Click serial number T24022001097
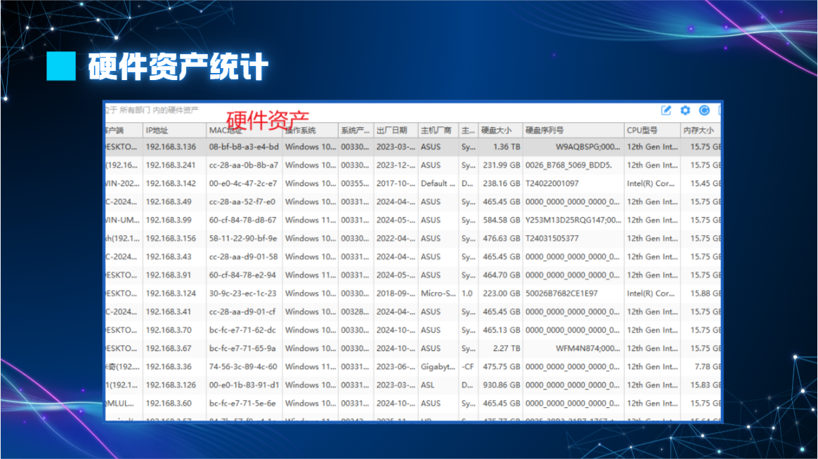 pyautogui.click(x=552, y=183)
